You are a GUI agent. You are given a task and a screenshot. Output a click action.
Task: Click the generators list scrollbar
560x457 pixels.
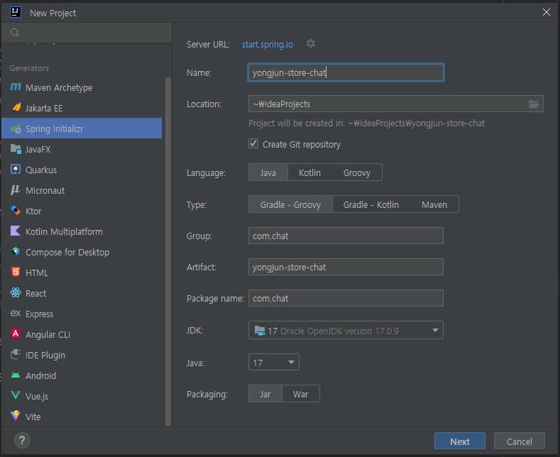pos(168,251)
